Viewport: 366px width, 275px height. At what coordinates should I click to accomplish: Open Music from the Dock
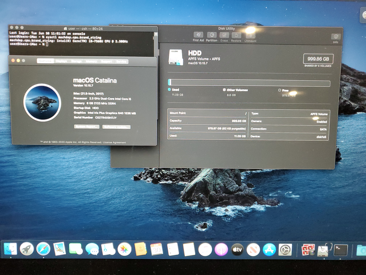click(x=205, y=249)
